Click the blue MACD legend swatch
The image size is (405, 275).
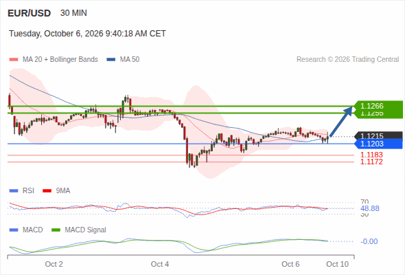pos(14,230)
